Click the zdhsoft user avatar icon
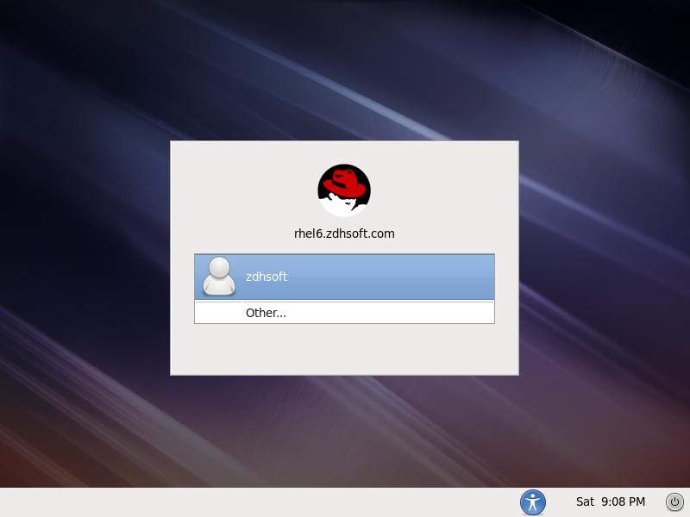Screen dimensions: 690x517 pyautogui.click(x=219, y=277)
